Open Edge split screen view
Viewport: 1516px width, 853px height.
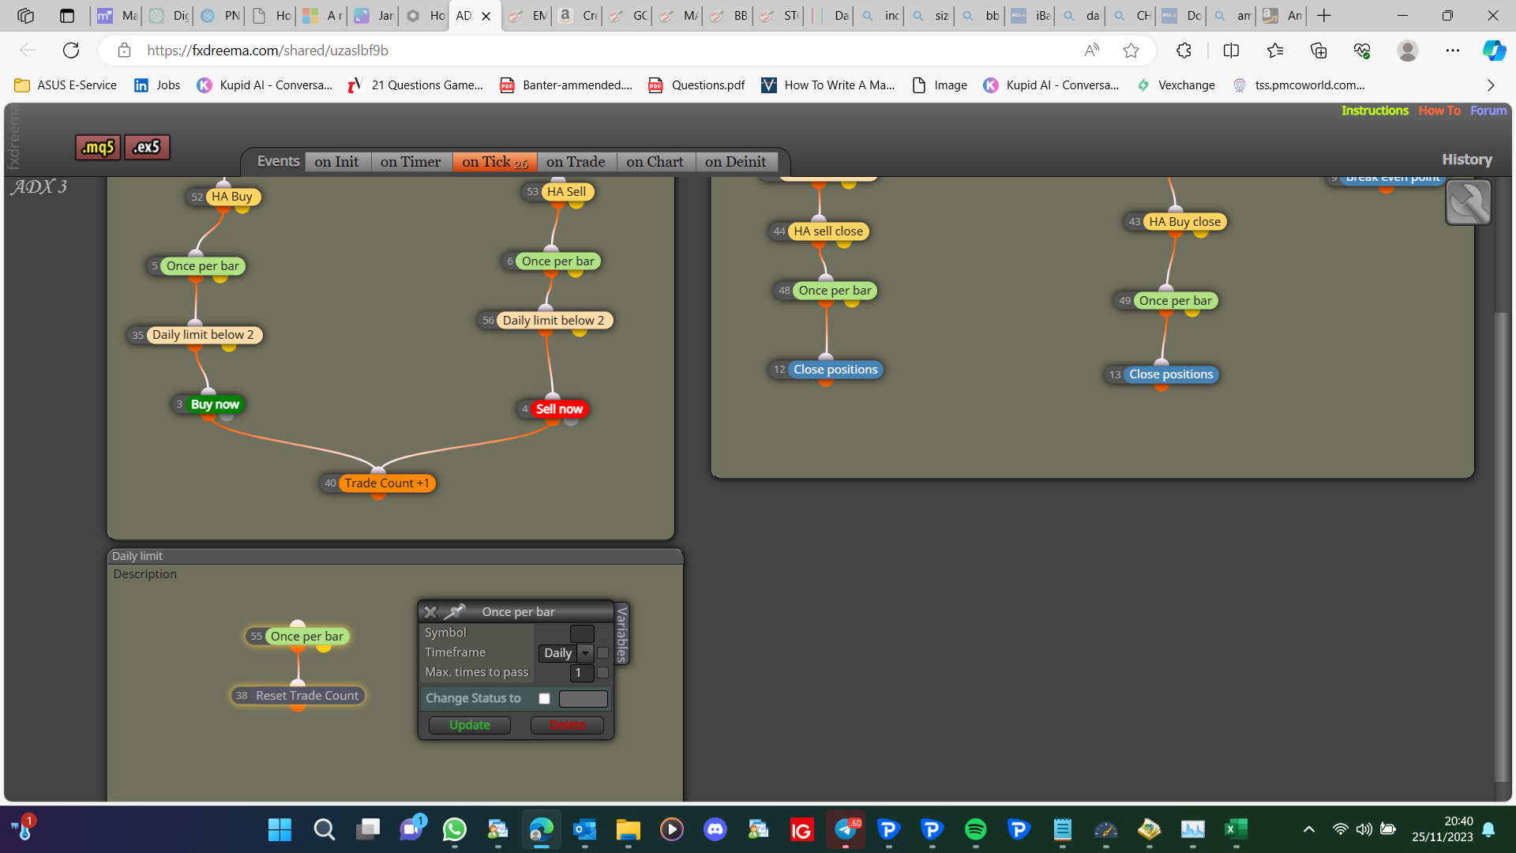1231,51
